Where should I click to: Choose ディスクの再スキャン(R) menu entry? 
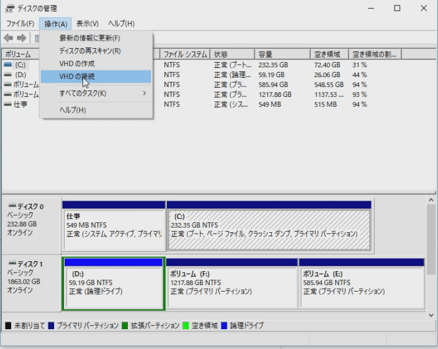(x=96, y=51)
